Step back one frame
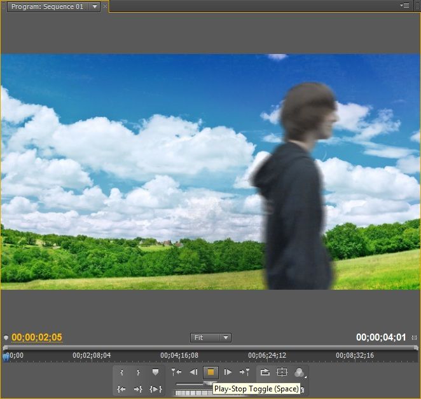The height and width of the screenshot is (399, 421). point(193,372)
